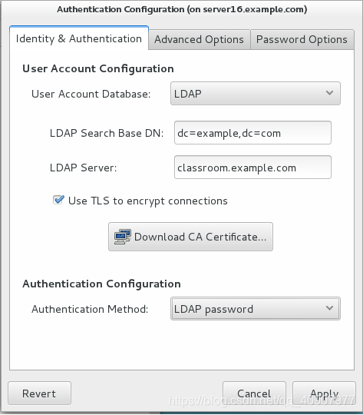Click the network computers icon on Download button

click(x=123, y=237)
